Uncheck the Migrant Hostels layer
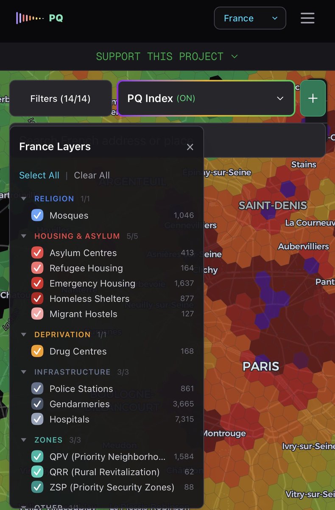This screenshot has width=335, height=510. point(37,314)
